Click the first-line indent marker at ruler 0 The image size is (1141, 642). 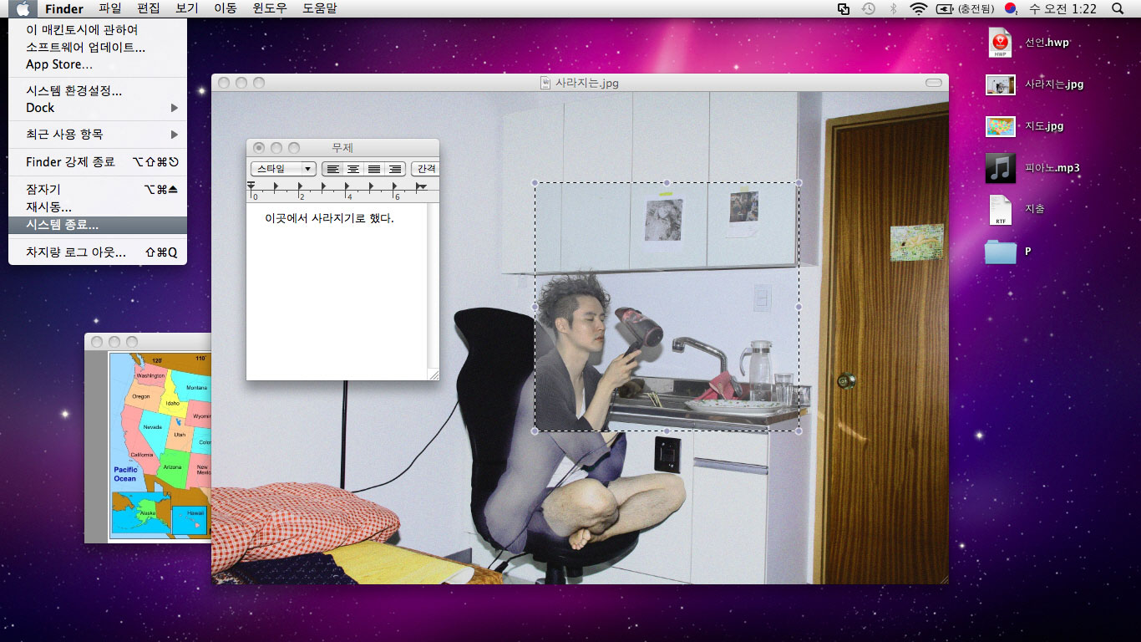point(251,184)
